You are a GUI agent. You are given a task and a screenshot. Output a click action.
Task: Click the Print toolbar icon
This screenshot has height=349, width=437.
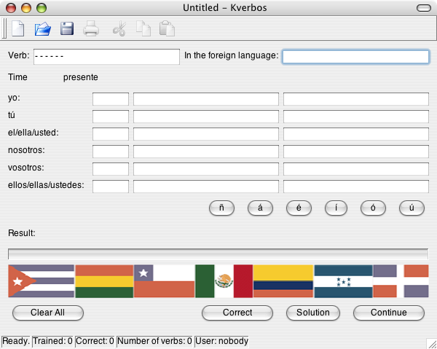[x=91, y=29]
